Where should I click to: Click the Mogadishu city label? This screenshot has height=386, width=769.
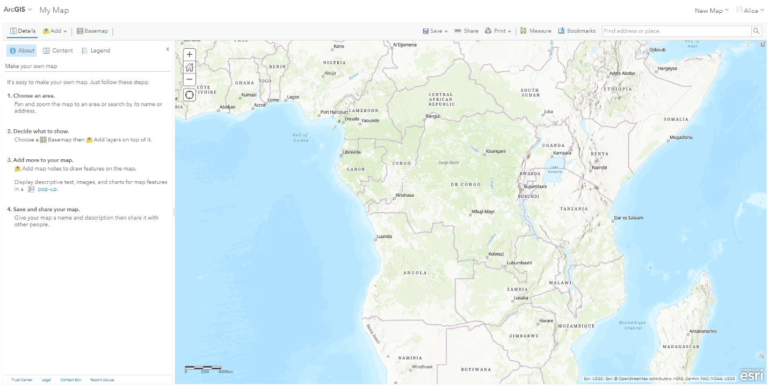pos(681,137)
